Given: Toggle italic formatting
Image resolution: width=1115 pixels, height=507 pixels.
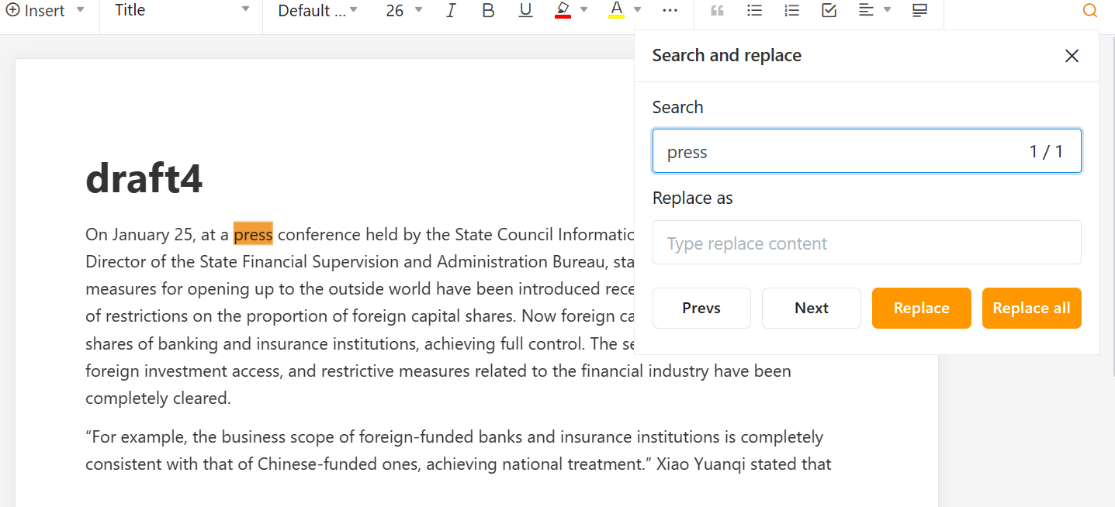Looking at the screenshot, I should pos(451,11).
